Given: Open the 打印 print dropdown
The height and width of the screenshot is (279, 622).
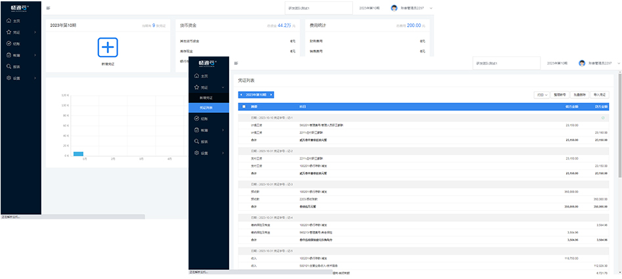Looking at the screenshot, I should 542,95.
